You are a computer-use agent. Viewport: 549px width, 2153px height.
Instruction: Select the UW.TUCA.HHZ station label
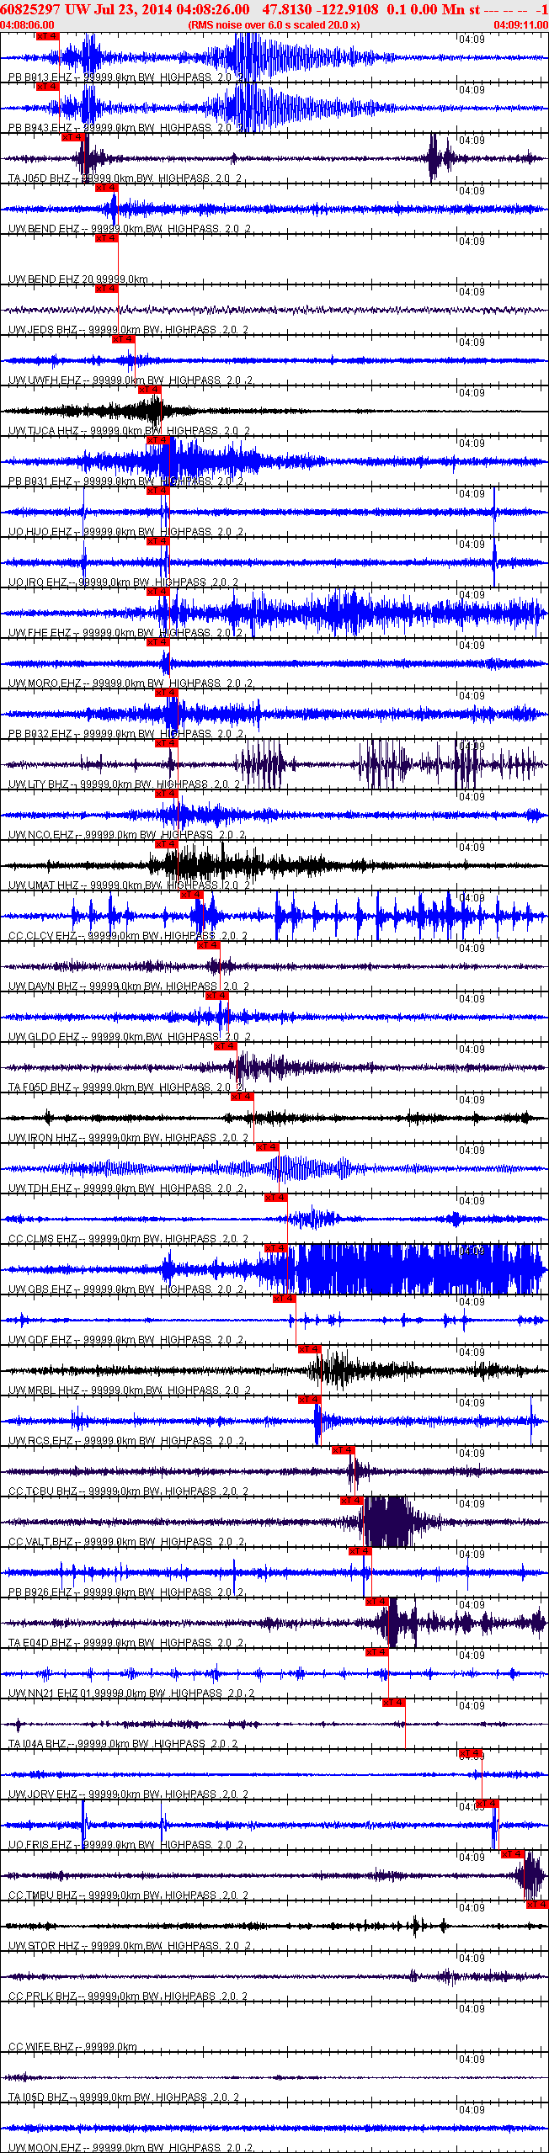pyautogui.click(x=130, y=431)
